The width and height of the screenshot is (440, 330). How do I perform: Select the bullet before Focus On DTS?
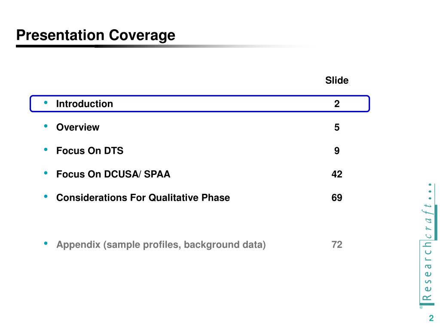[x=46, y=150]
